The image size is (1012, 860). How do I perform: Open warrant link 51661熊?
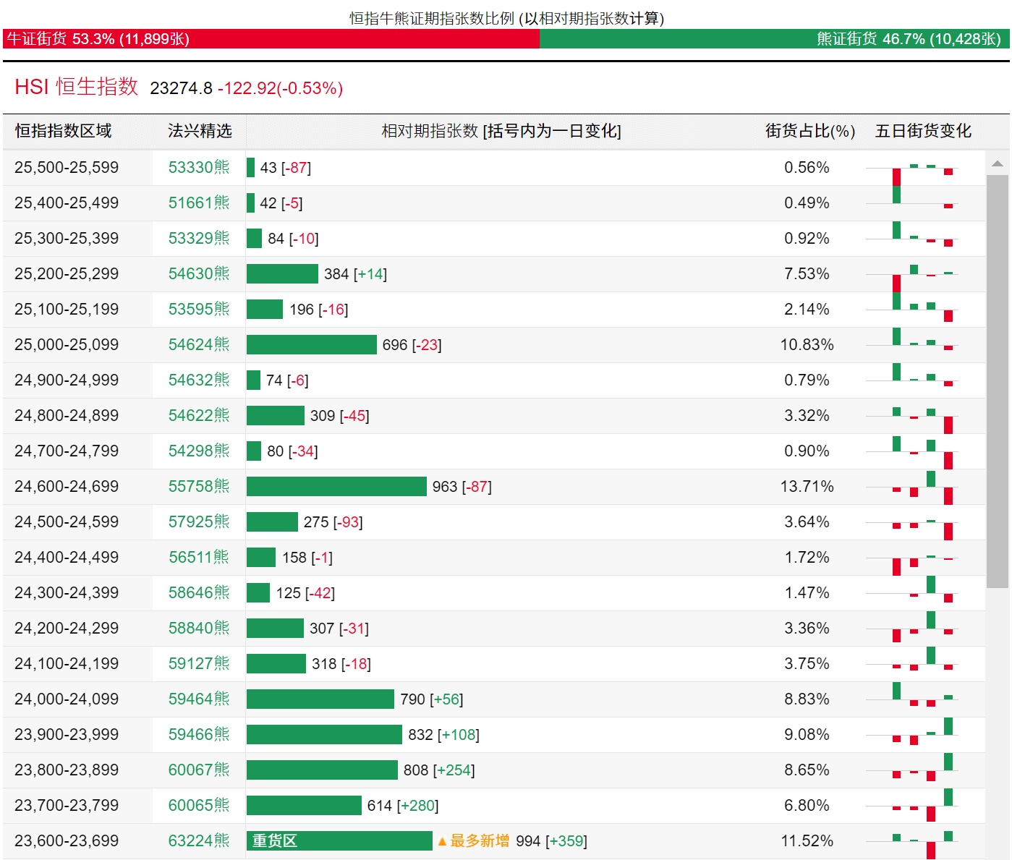199,203
